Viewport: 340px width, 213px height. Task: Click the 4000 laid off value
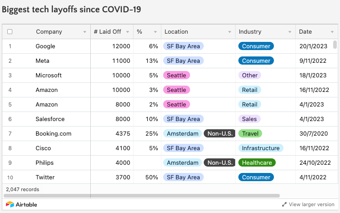123,162
